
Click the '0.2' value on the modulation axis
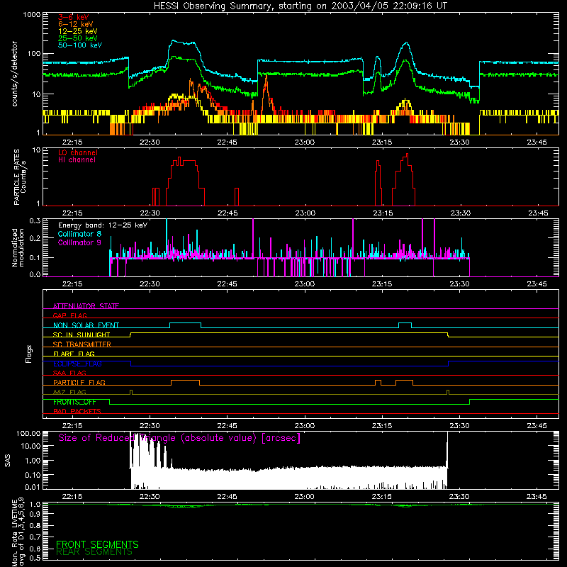click(x=35, y=239)
